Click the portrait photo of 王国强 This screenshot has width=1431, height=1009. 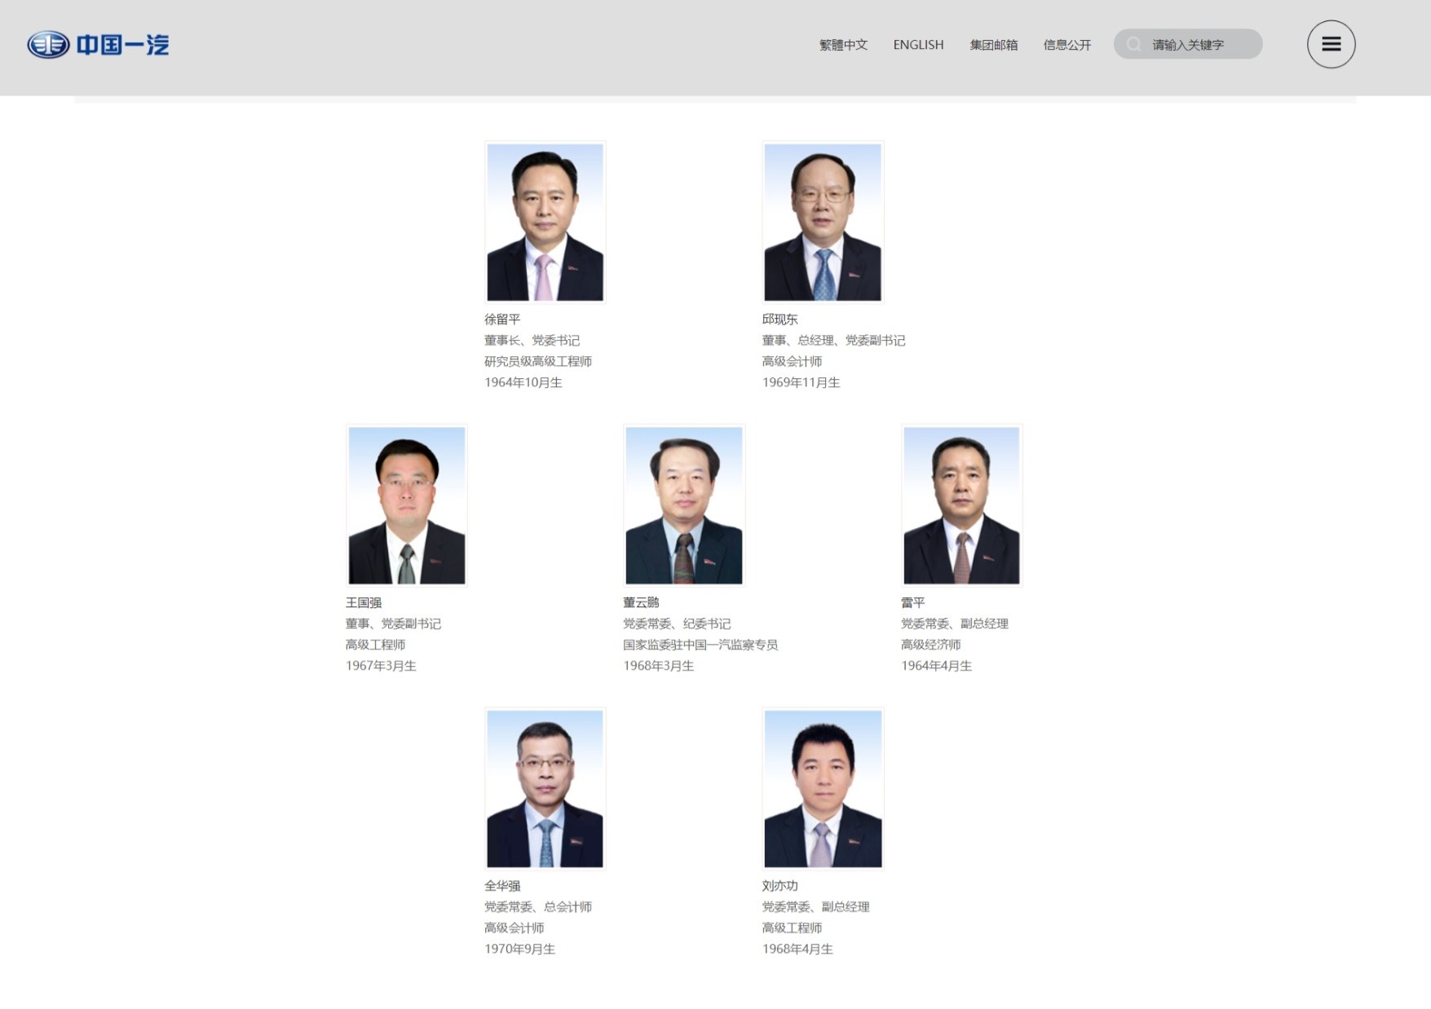[x=406, y=505]
